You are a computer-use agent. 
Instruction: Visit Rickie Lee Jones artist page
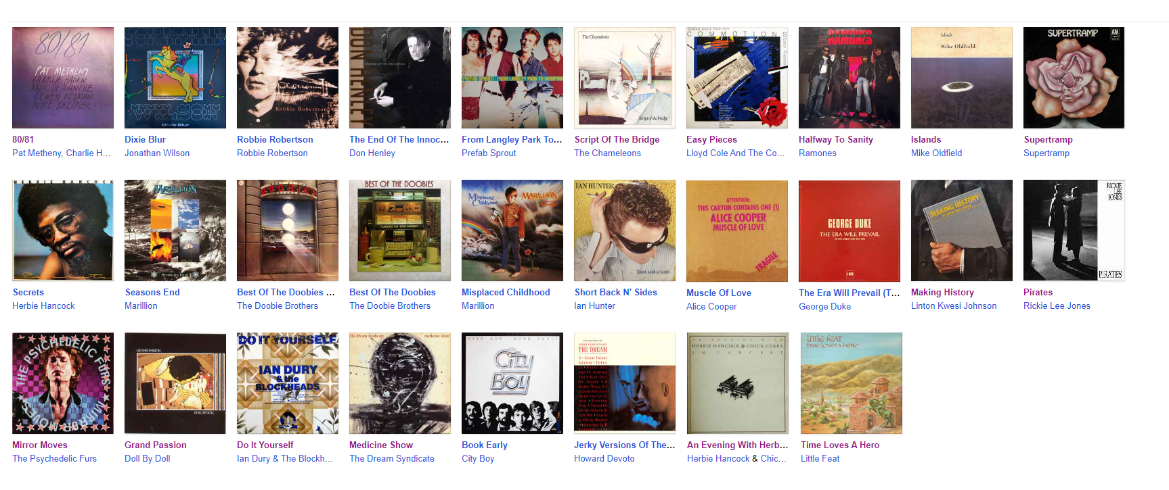(x=1057, y=305)
